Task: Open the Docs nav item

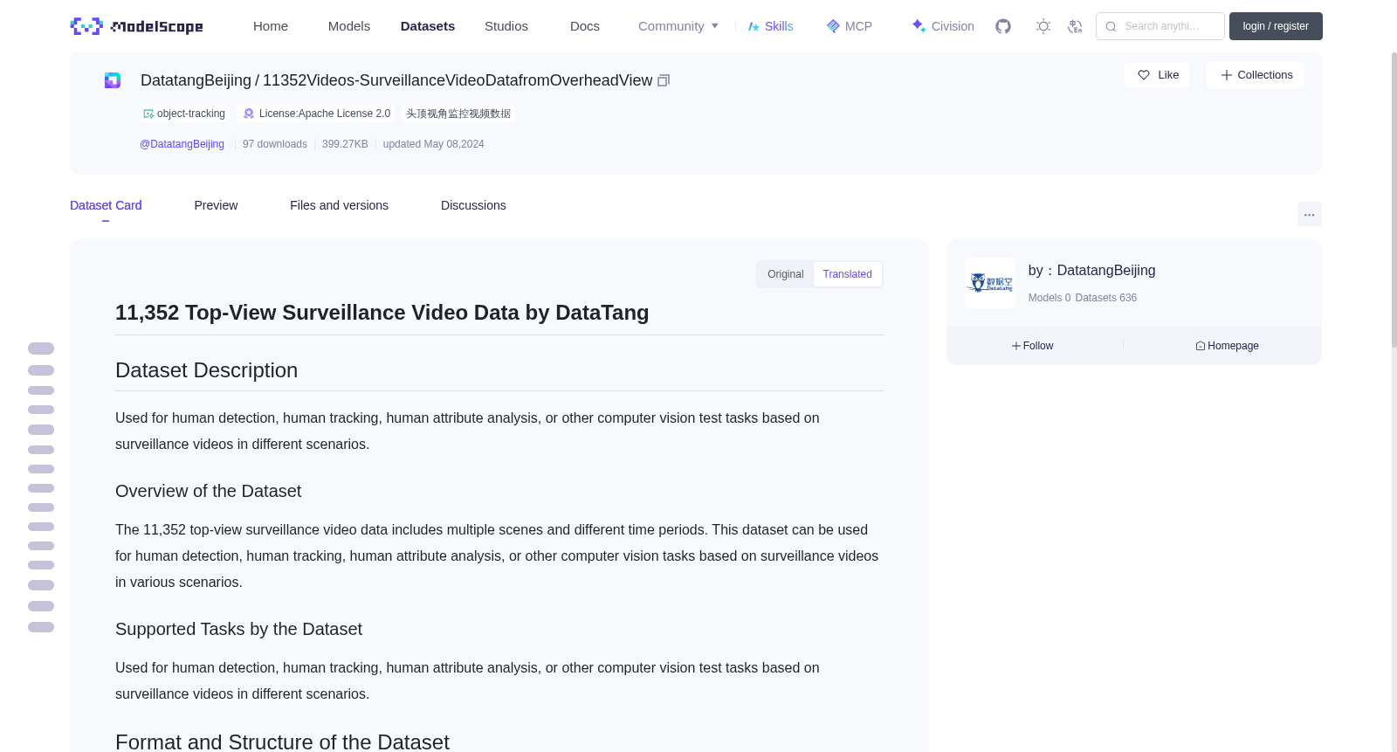Action: (x=585, y=26)
